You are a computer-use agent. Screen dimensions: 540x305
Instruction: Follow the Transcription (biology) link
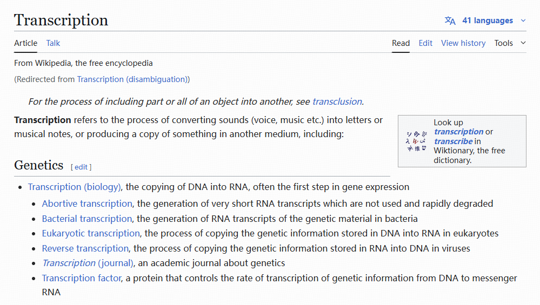75,187
